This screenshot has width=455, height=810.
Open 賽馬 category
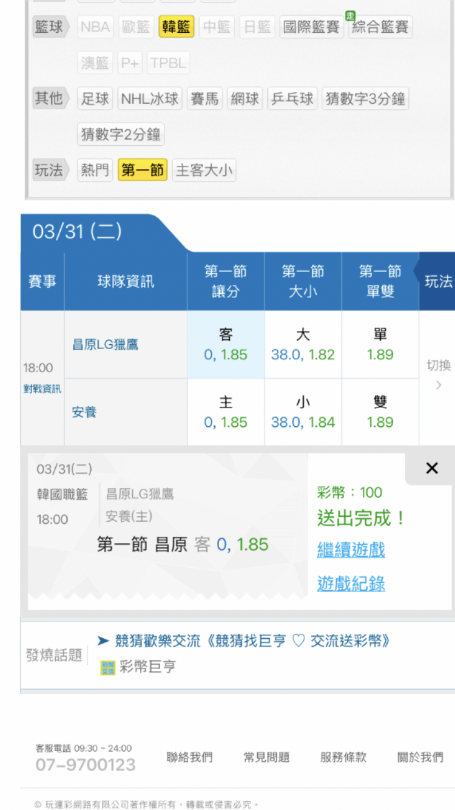[204, 98]
